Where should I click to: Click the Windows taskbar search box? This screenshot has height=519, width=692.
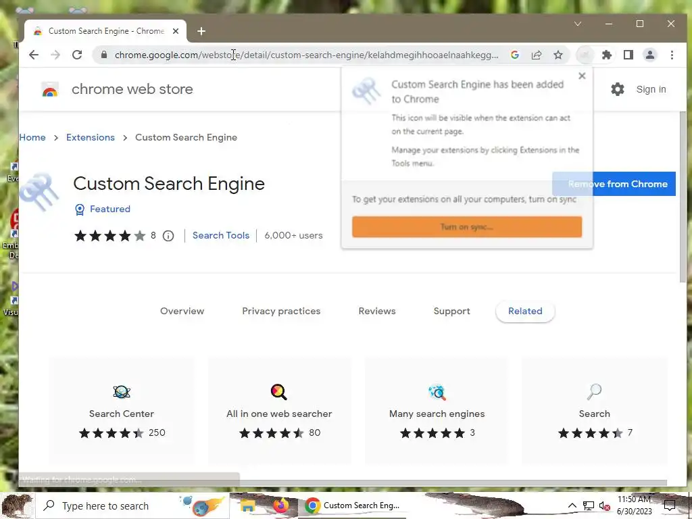132,505
